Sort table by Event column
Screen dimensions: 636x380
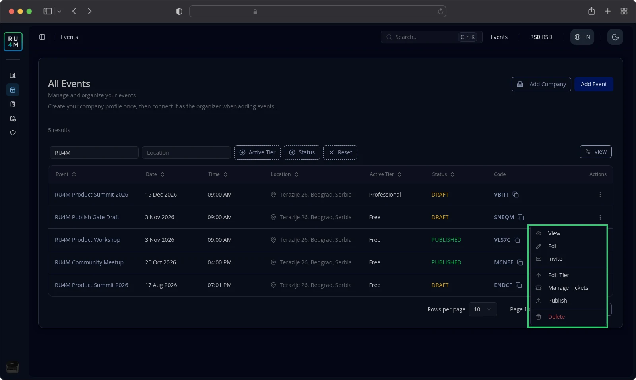pos(66,174)
